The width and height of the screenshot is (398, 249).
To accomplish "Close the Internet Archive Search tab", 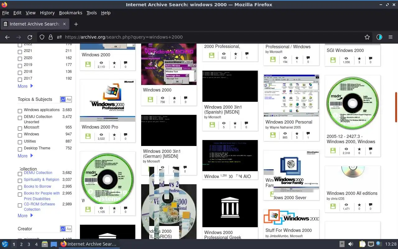I will pos(64,24).
